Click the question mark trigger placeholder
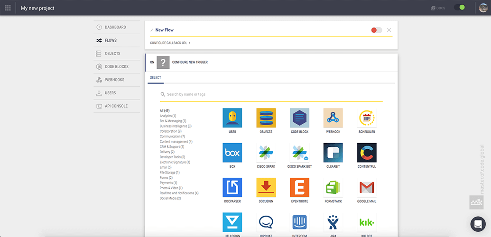The height and width of the screenshot is (237, 491). (163, 62)
